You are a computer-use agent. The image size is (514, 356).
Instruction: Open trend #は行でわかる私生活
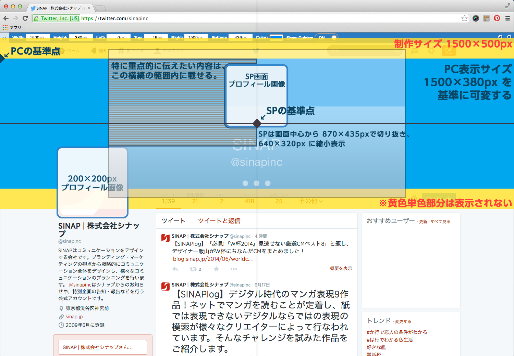[390, 340]
